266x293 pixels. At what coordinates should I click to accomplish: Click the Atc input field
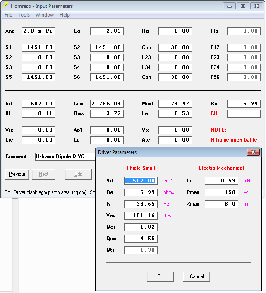point(175,140)
